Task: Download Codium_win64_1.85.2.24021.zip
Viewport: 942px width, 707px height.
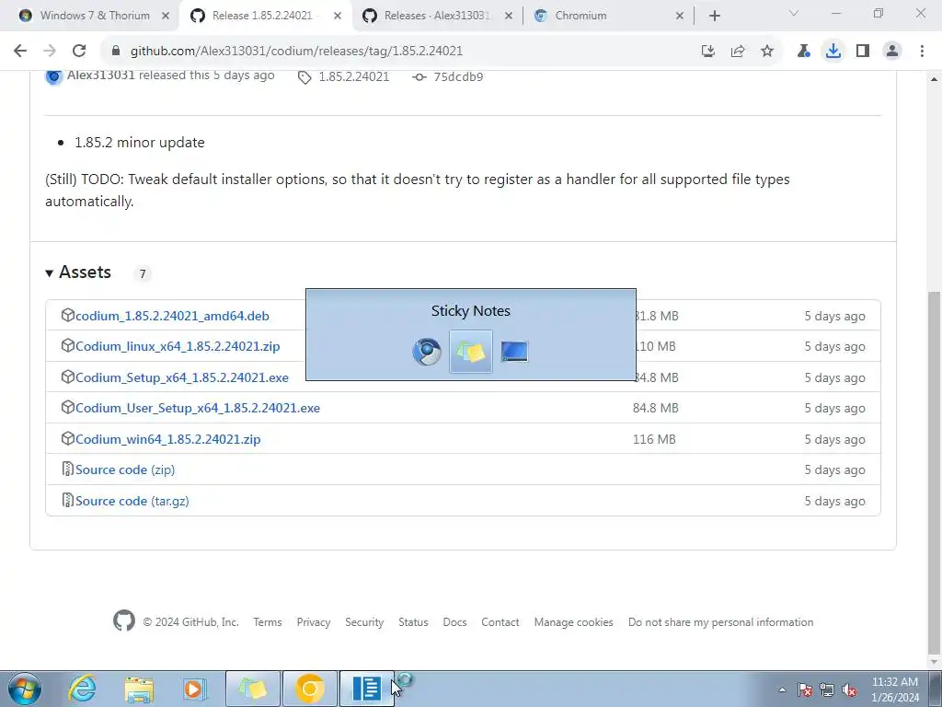Action: (167, 439)
